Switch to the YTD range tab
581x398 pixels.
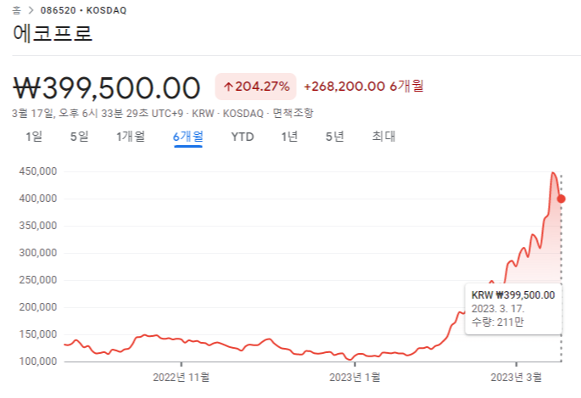coord(243,137)
